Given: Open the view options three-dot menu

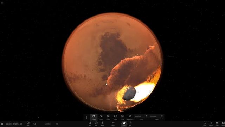Looking at the screenshot, I should [86, 117].
